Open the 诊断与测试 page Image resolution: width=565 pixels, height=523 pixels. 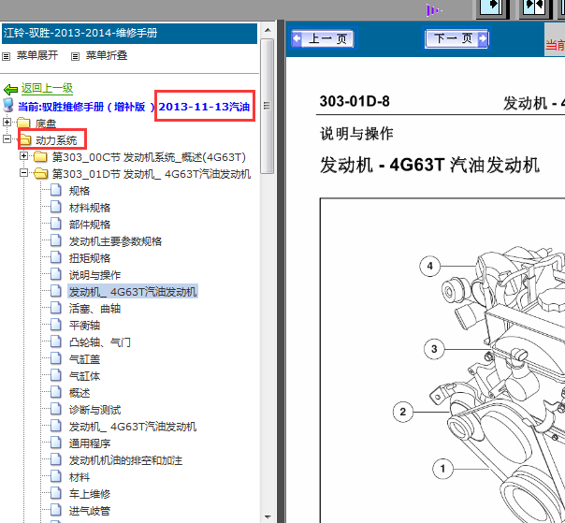click(94, 410)
